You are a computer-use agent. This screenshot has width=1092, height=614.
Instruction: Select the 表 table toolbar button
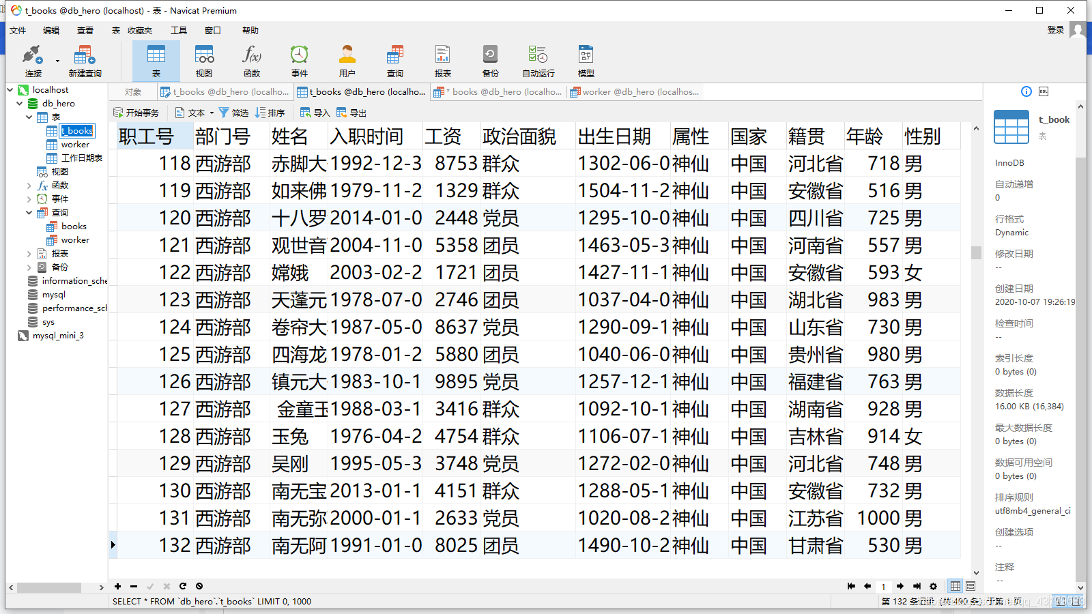156,61
